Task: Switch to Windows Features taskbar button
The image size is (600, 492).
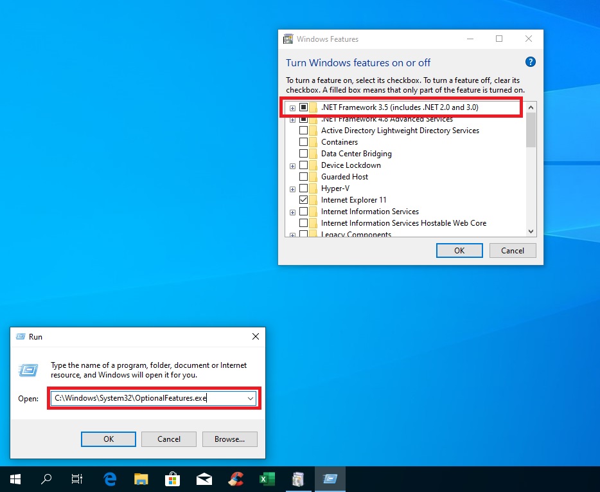Action: pos(299,479)
